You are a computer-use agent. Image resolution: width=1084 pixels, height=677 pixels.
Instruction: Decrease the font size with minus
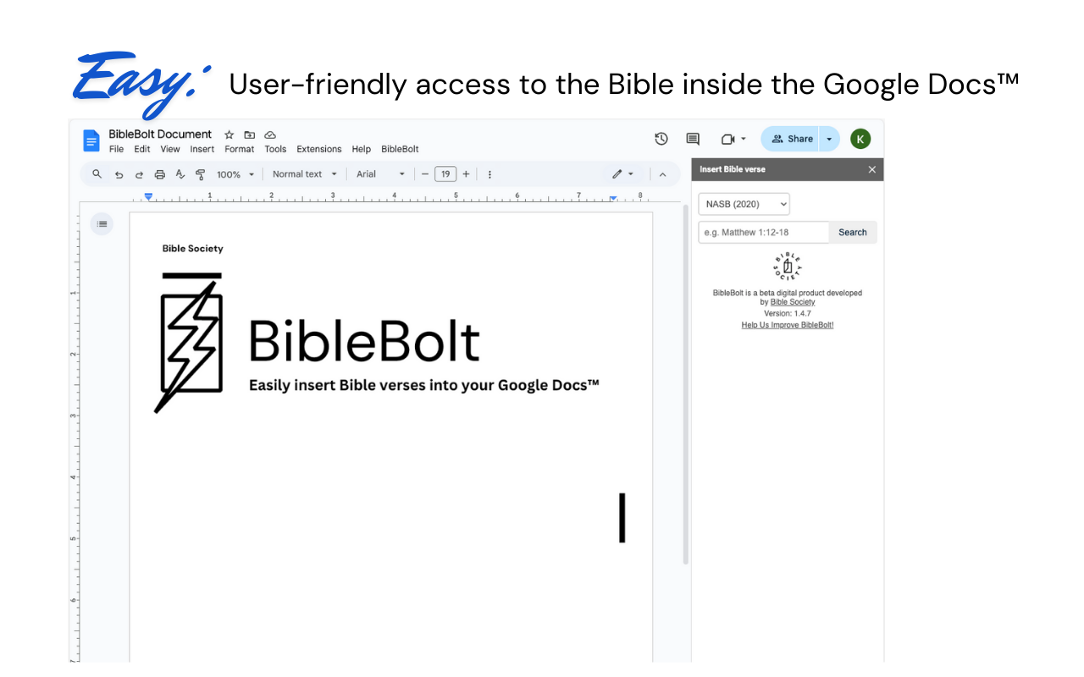coord(425,174)
